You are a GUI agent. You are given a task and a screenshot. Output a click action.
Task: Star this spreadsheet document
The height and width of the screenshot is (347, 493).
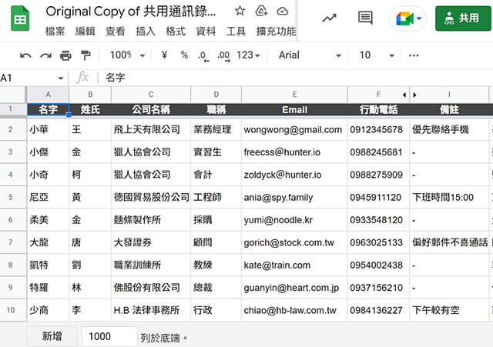coord(240,12)
